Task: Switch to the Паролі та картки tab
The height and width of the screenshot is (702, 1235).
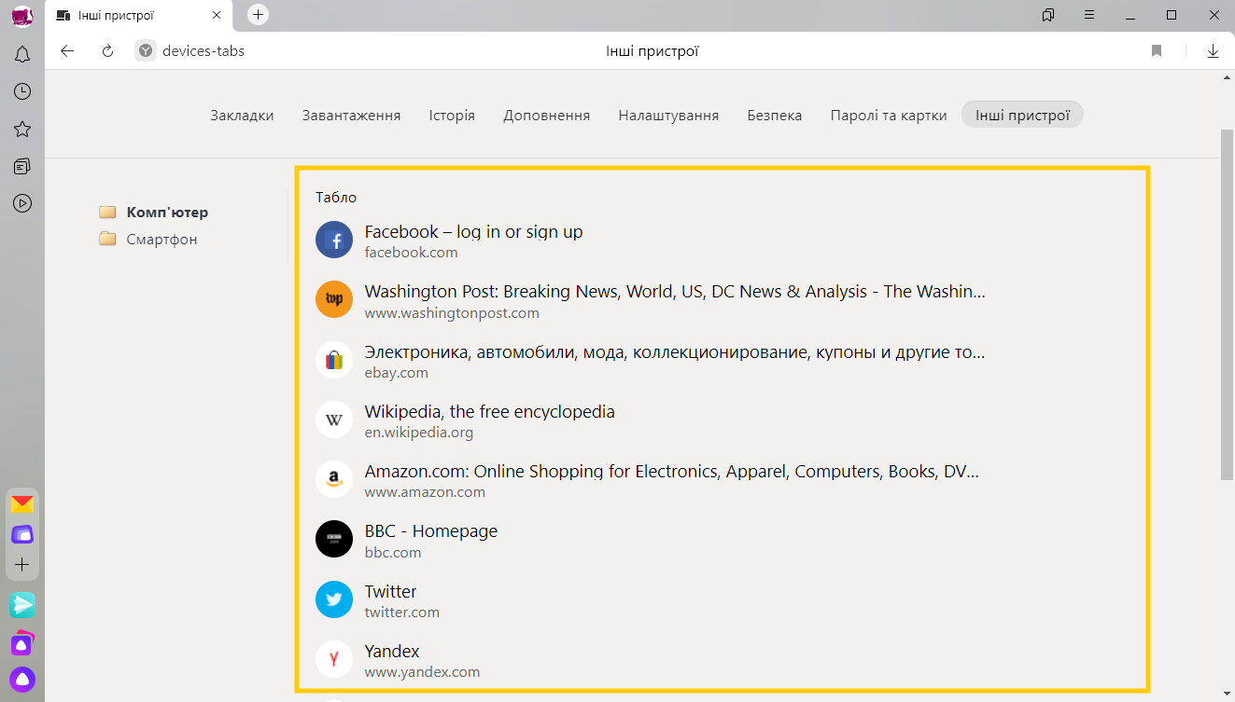Action: pos(889,116)
